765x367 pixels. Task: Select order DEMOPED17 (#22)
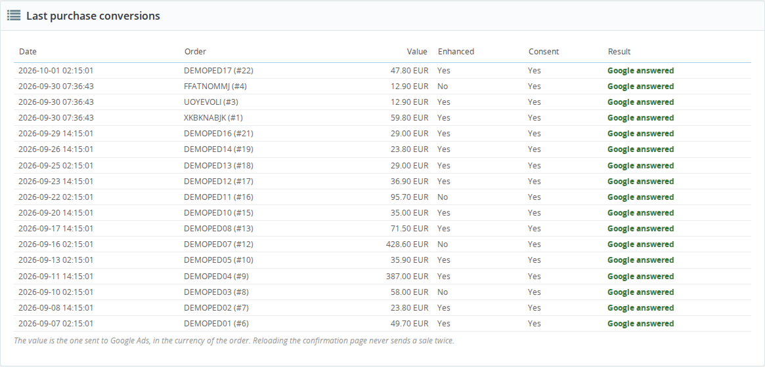point(219,71)
